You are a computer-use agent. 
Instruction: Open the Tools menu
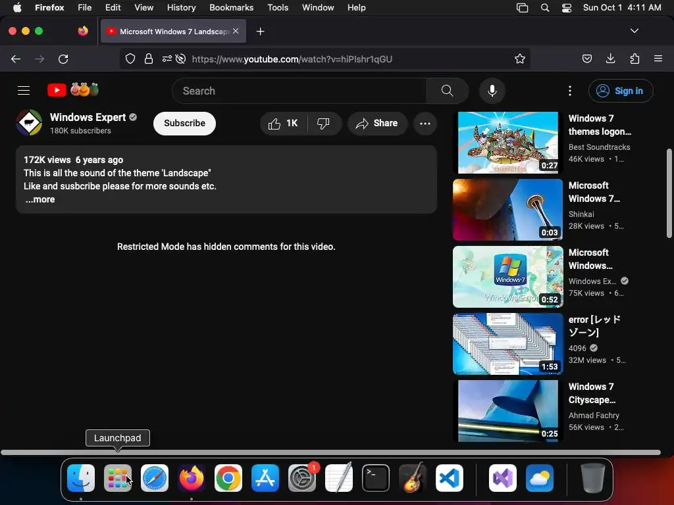(278, 8)
